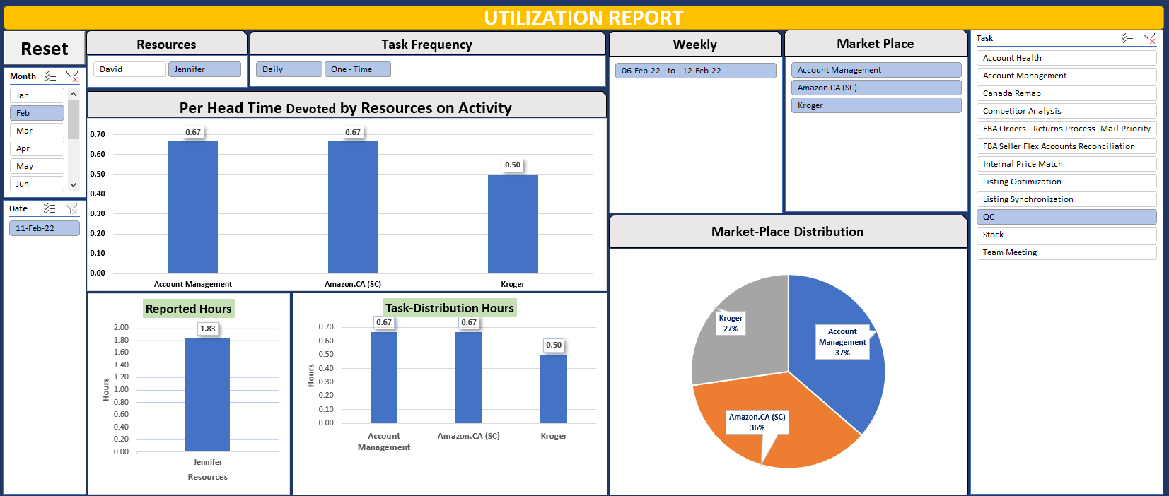The width and height of the screenshot is (1169, 496).
Task: Pick Account Management in the Task slicer
Action: click(1066, 76)
